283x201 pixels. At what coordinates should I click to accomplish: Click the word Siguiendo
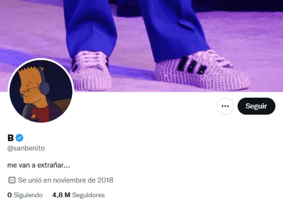click(28, 195)
